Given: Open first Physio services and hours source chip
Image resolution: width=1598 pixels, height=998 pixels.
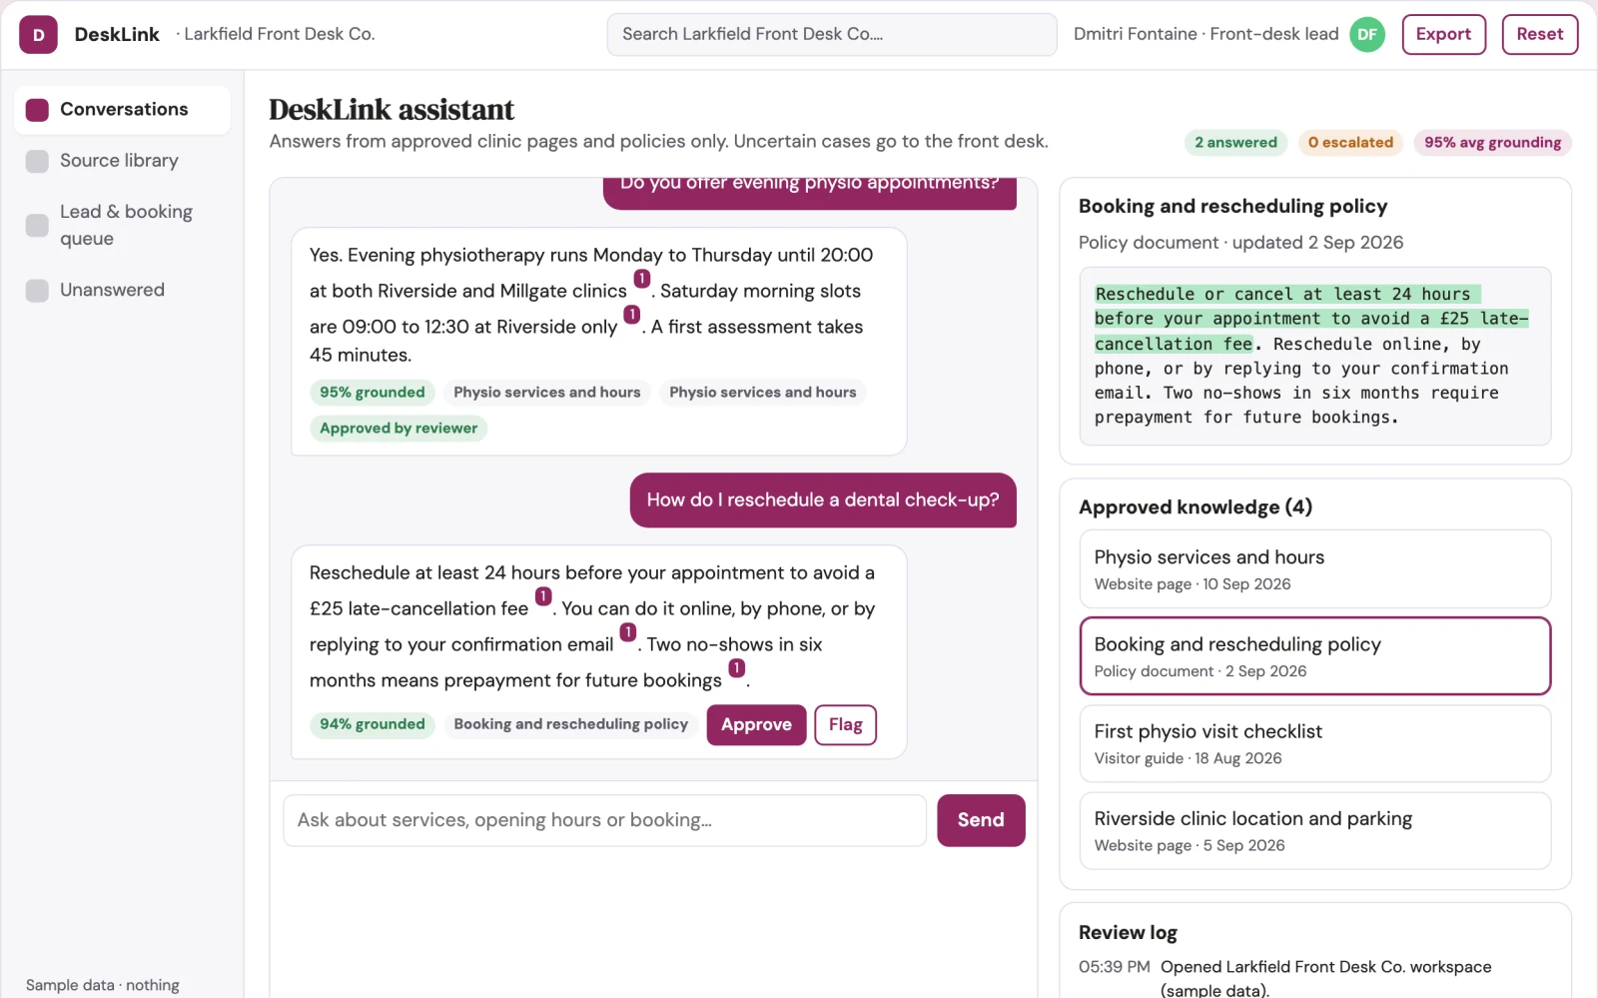Looking at the screenshot, I should point(547,393).
